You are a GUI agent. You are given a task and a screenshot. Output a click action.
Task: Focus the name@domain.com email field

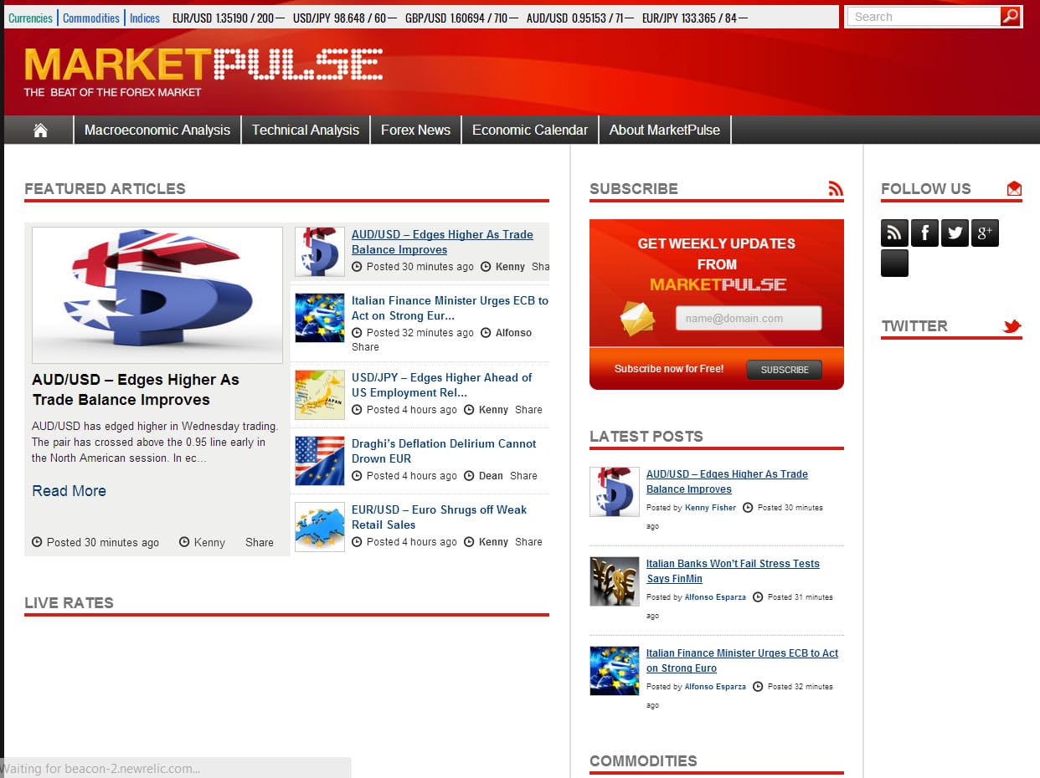[749, 318]
